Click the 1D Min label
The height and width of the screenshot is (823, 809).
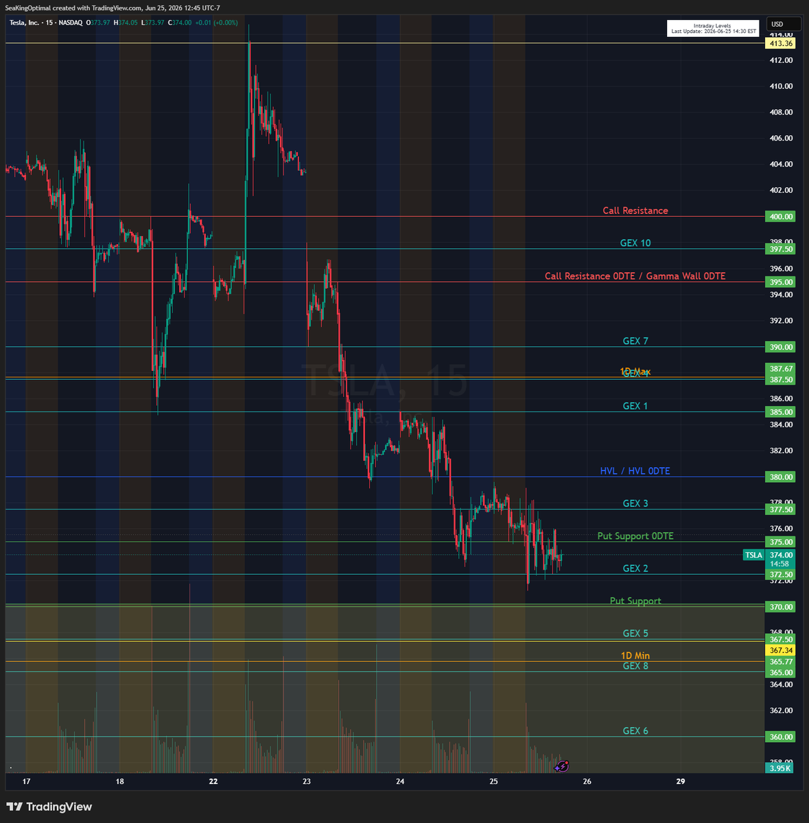click(x=635, y=656)
